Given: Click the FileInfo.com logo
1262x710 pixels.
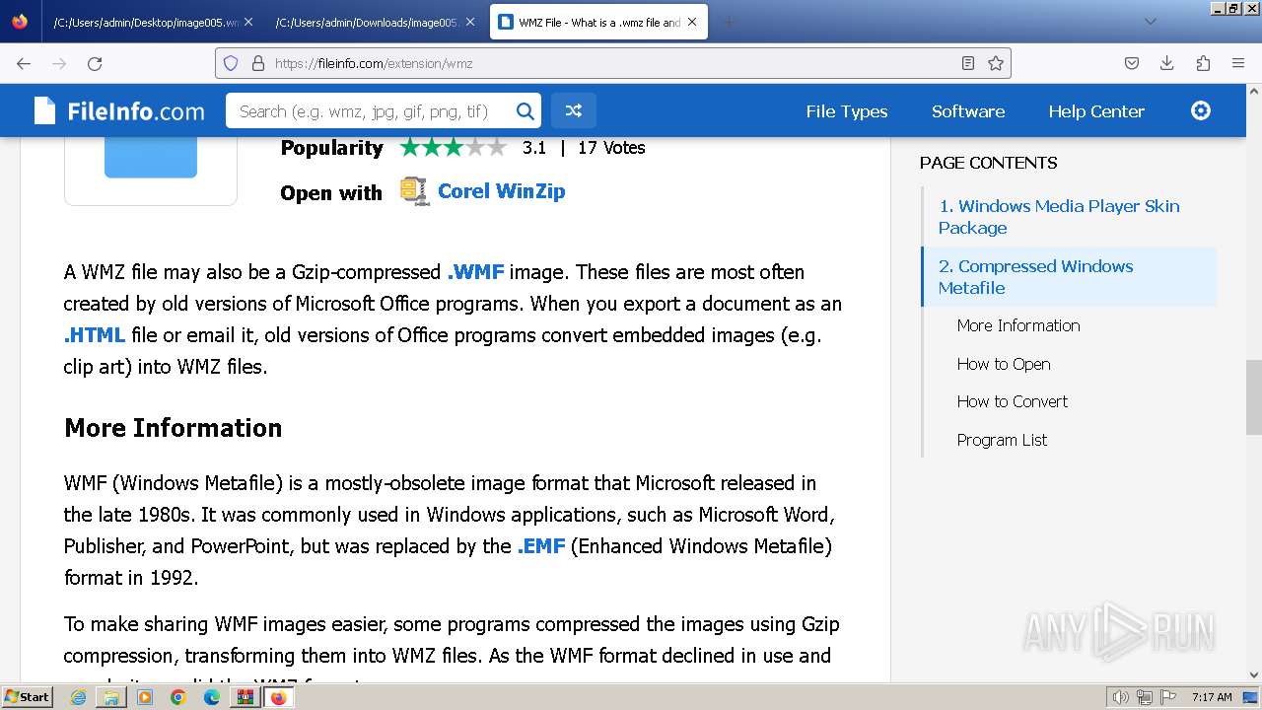Looking at the screenshot, I should click(119, 111).
